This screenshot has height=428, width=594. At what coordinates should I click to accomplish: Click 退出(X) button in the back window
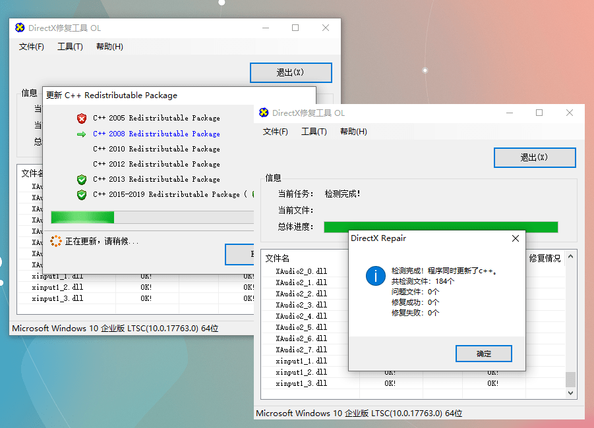click(291, 72)
